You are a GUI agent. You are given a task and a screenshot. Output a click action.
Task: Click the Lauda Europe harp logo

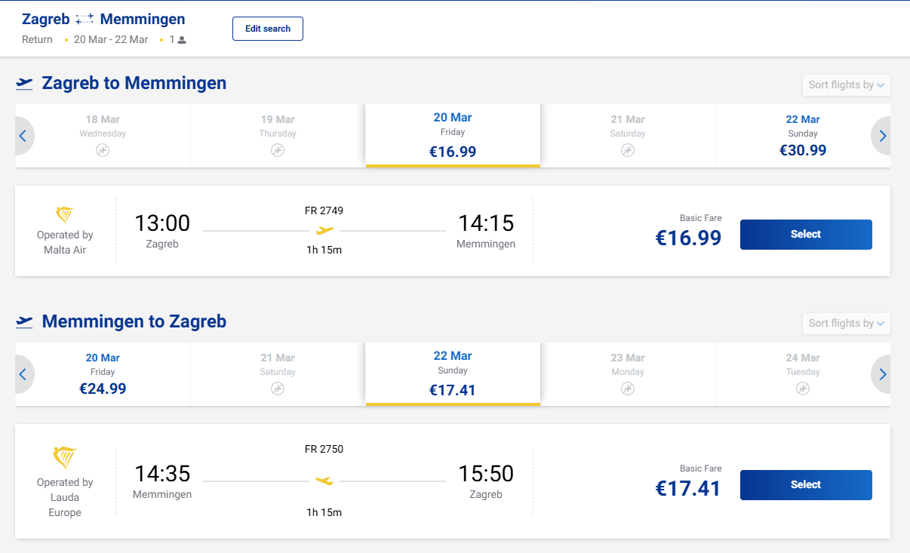[65, 457]
